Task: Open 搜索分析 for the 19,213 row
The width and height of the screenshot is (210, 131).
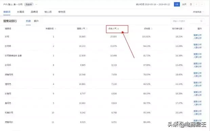Action: point(197,44)
